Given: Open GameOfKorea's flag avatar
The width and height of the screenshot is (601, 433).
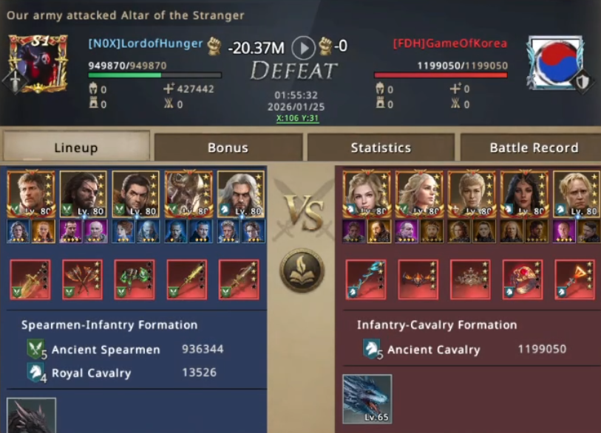Looking at the screenshot, I should [x=555, y=63].
